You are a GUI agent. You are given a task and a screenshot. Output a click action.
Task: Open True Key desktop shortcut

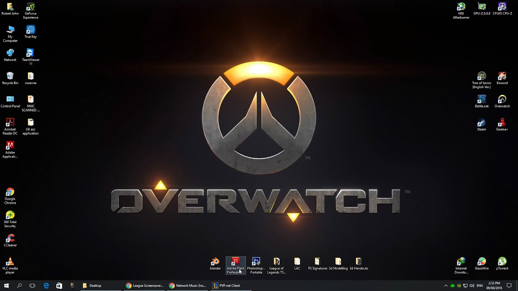[31, 32]
